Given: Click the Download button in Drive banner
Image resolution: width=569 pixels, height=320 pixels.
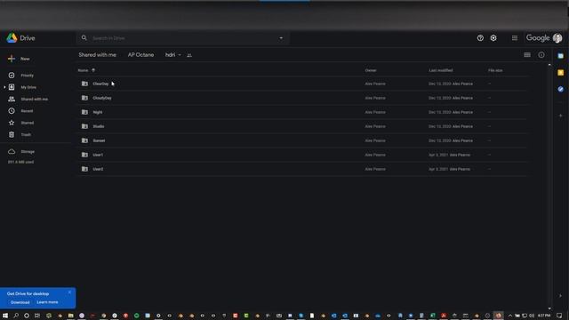Looking at the screenshot, I should coord(20,302).
